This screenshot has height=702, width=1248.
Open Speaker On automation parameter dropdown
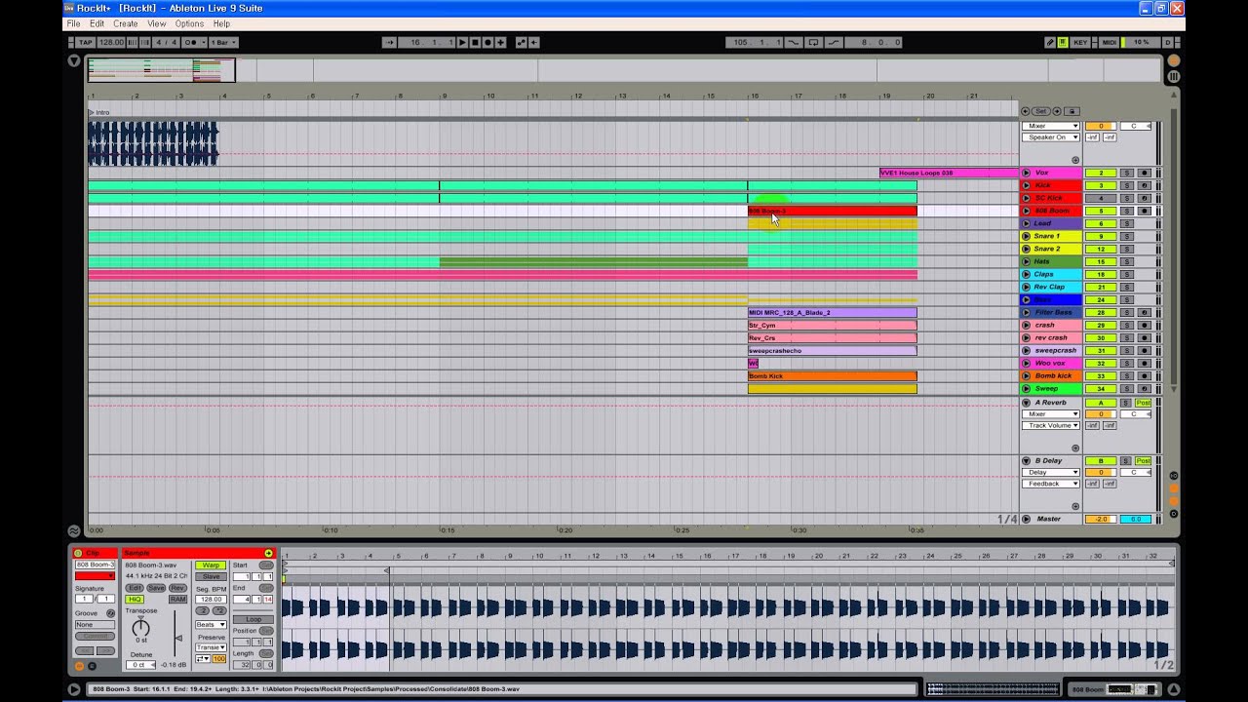(x=1051, y=137)
